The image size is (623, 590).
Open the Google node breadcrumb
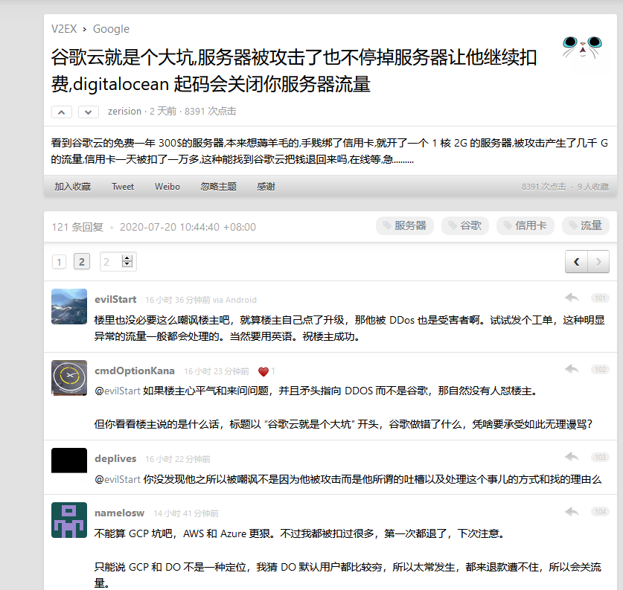[111, 29]
